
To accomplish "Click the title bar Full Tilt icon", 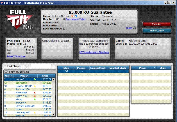I will pyautogui.click(x=2, y=3).
